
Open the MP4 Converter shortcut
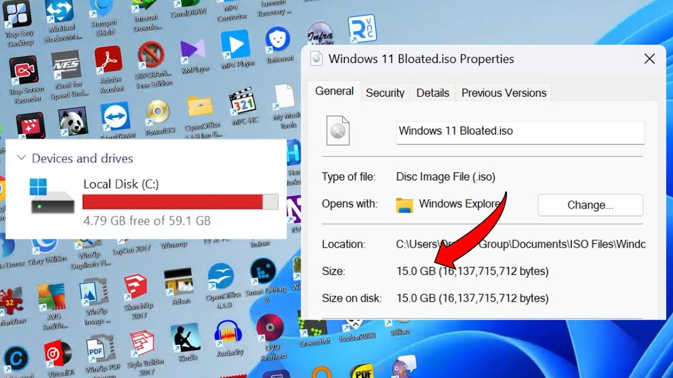click(231, 12)
